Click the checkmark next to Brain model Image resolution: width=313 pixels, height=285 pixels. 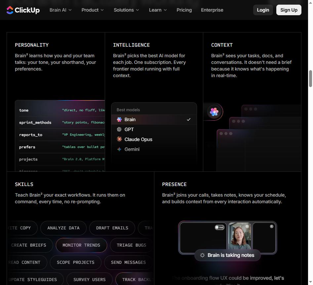[189, 119]
